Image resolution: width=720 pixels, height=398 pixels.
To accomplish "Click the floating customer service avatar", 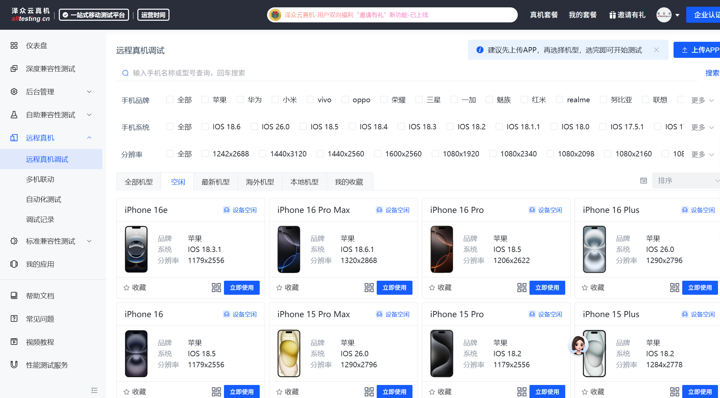I will pos(578,345).
